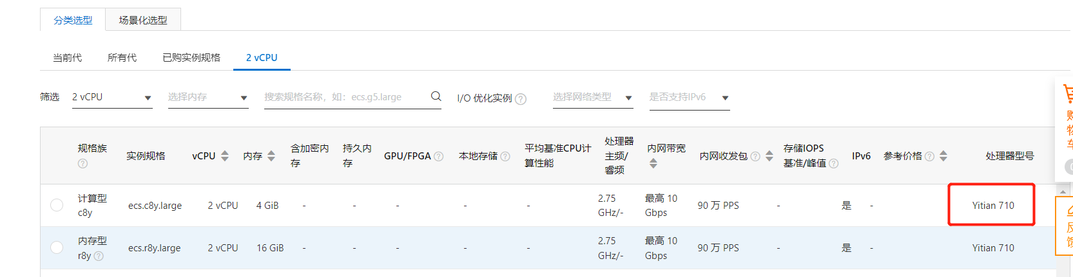Sort by 参考价格 column arrows
Viewport: 1073px width, 277px height.
(943, 156)
